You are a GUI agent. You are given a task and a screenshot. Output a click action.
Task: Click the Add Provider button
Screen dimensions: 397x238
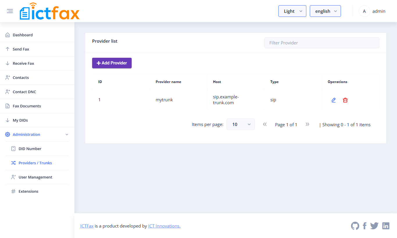tap(112, 63)
